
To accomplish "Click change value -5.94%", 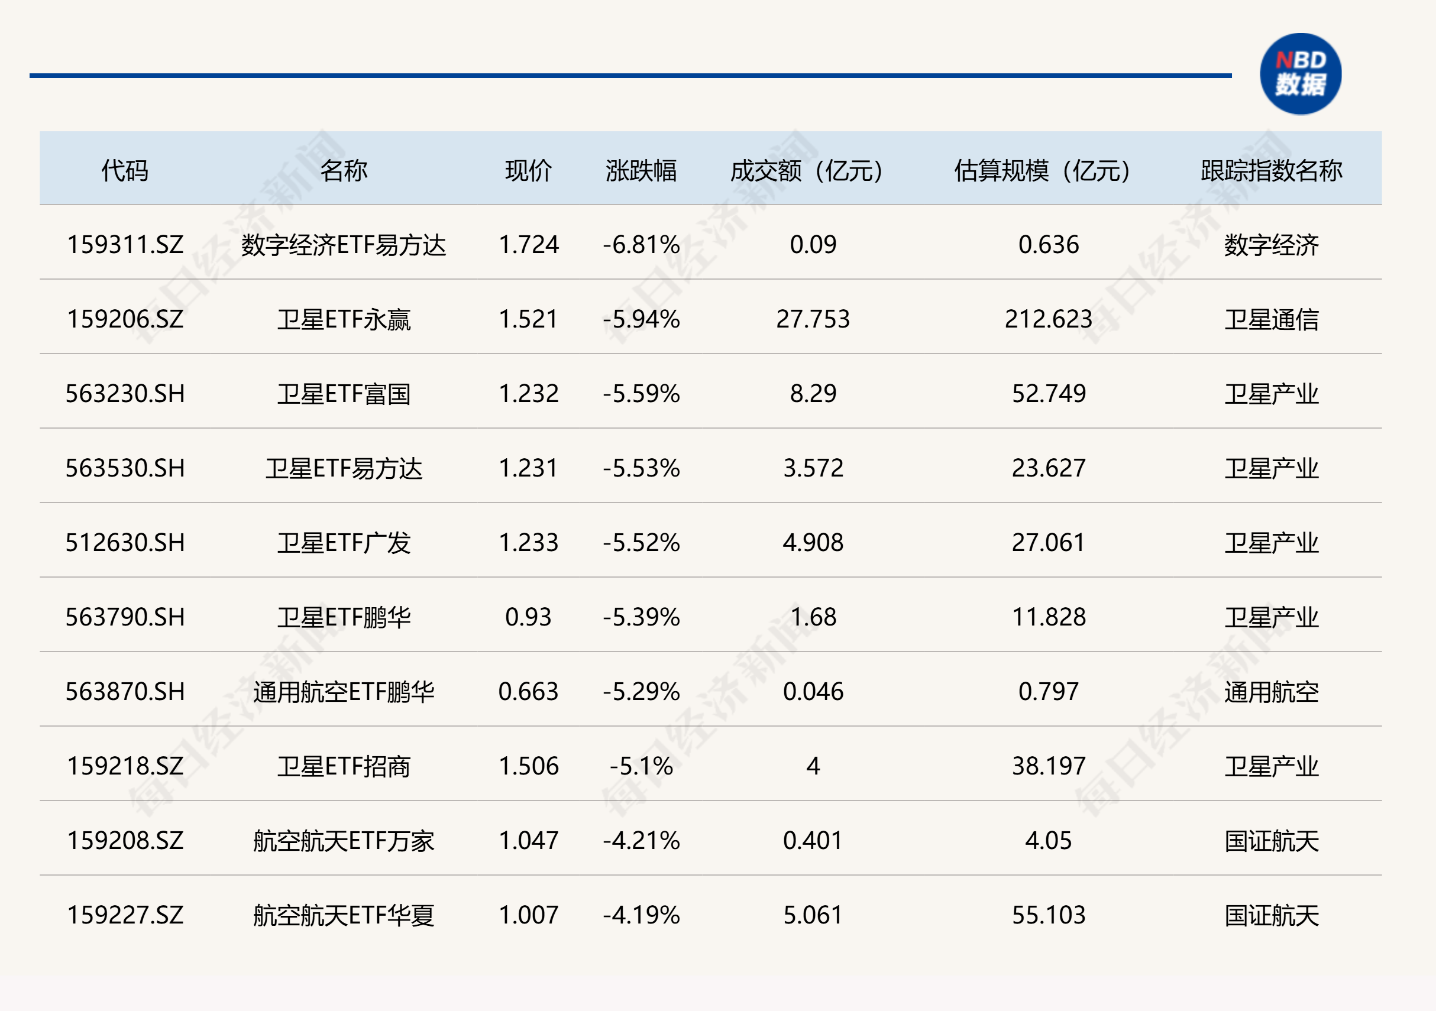I will coord(641,319).
